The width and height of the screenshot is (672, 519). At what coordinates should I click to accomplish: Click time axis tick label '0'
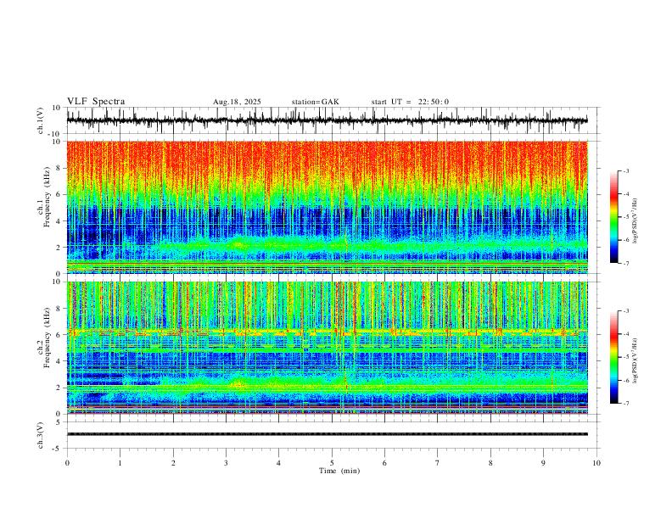click(x=67, y=463)
